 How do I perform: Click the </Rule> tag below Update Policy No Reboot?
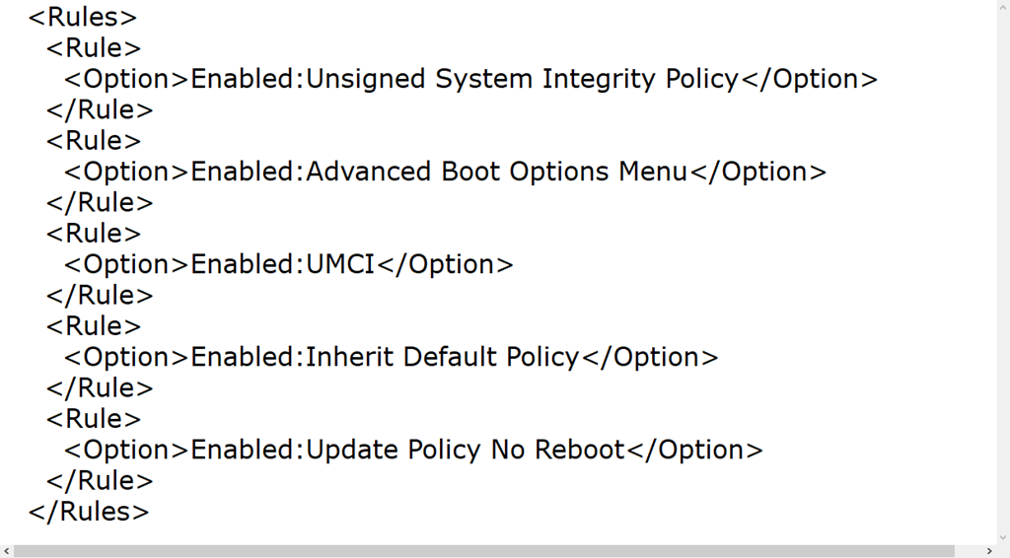tap(100, 481)
